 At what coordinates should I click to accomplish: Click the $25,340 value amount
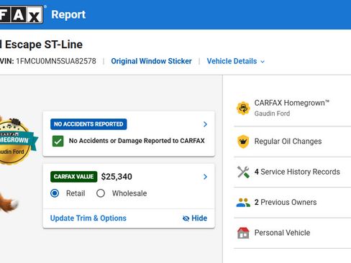pos(117,177)
